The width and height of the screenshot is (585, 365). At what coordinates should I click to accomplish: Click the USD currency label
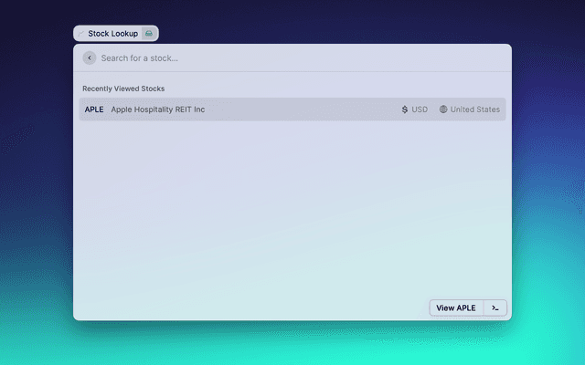pyautogui.click(x=420, y=109)
